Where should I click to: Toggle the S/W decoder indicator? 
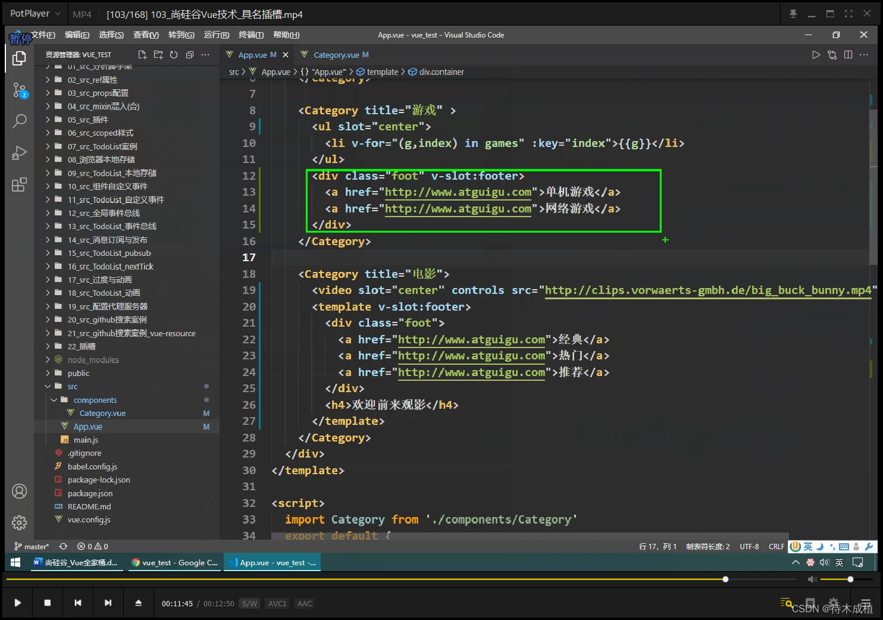point(249,603)
